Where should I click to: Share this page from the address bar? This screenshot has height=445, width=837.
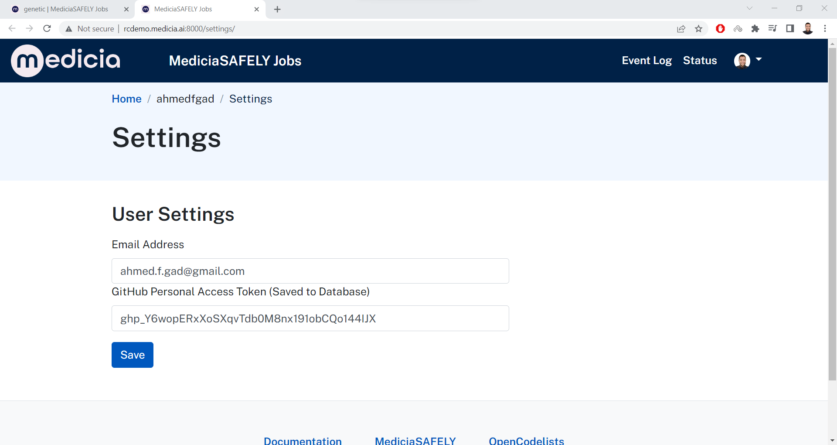tap(681, 29)
